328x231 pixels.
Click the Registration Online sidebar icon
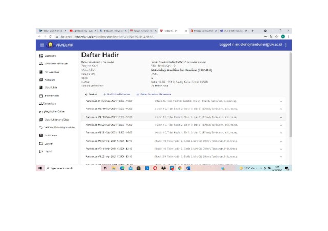pos(41,111)
